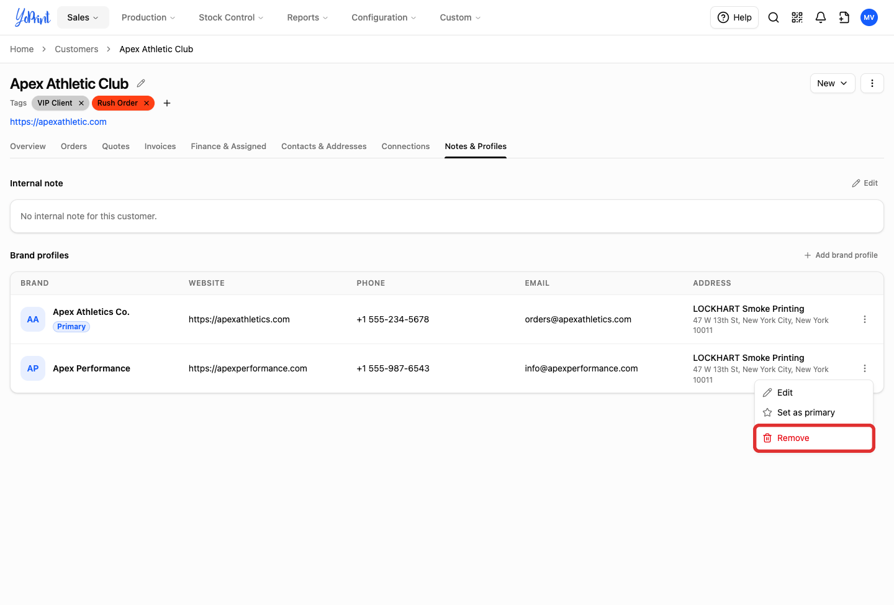Click the ADDRESS column header

point(712,283)
